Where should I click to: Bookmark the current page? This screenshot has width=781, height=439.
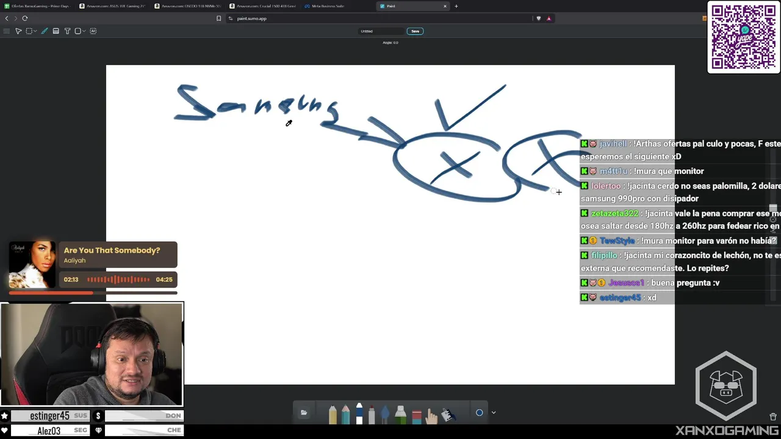tap(219, 18)
